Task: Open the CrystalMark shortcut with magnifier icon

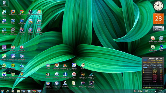Action: coord(22,58)
